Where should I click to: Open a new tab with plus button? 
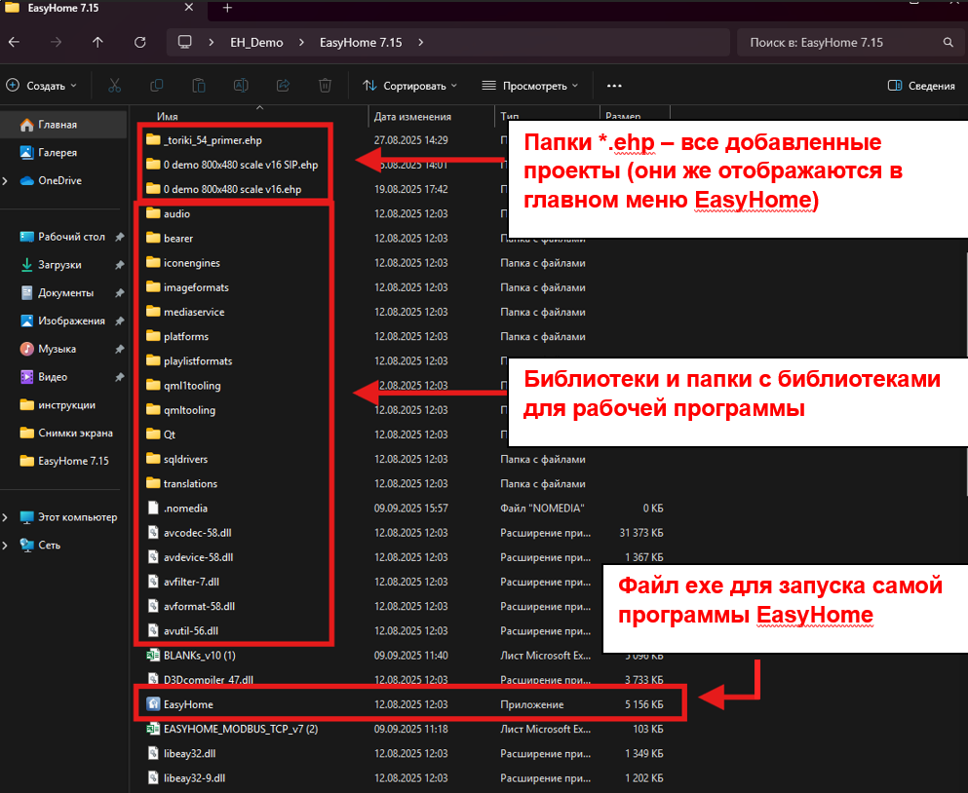click(227, 8)
